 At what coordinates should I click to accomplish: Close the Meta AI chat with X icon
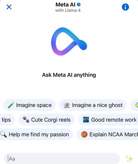9,7
